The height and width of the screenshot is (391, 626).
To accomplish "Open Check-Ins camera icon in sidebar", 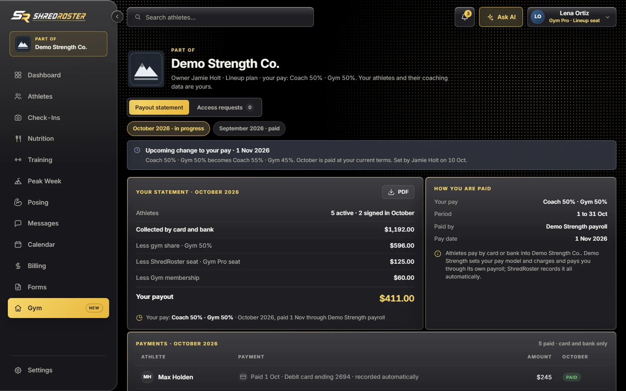I will [18, 118].
